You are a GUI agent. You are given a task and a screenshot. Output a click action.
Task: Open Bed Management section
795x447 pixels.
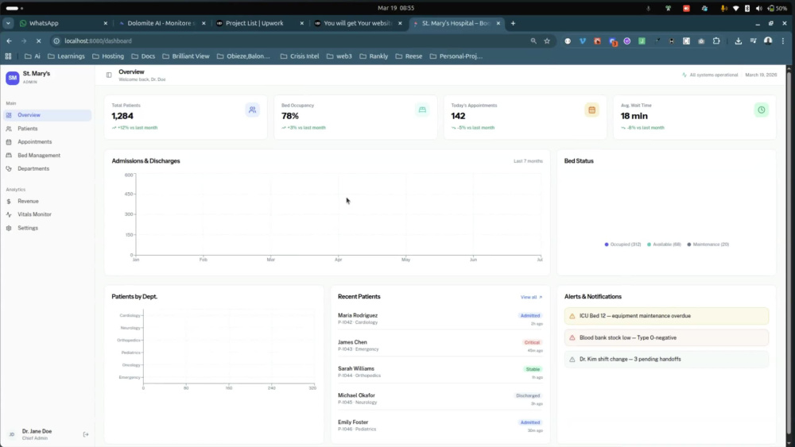pos(47,156)
